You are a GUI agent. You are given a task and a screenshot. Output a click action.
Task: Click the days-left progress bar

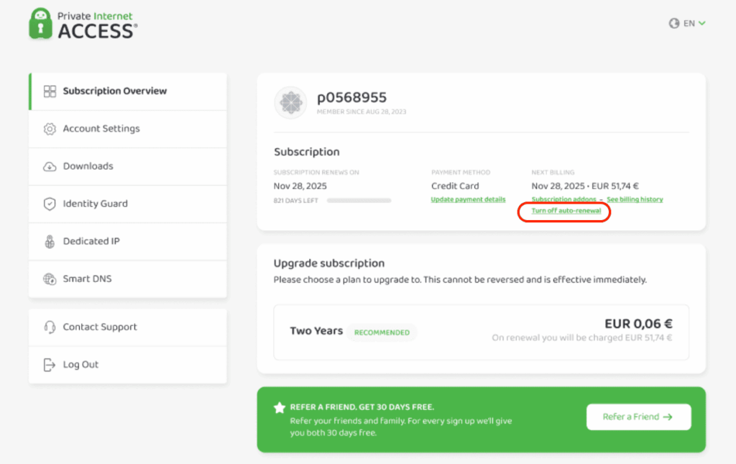tap(359, 201)
